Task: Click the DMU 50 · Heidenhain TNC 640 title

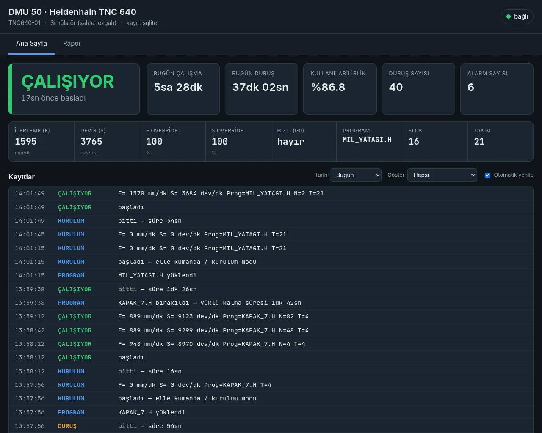Action: (72, 12)
